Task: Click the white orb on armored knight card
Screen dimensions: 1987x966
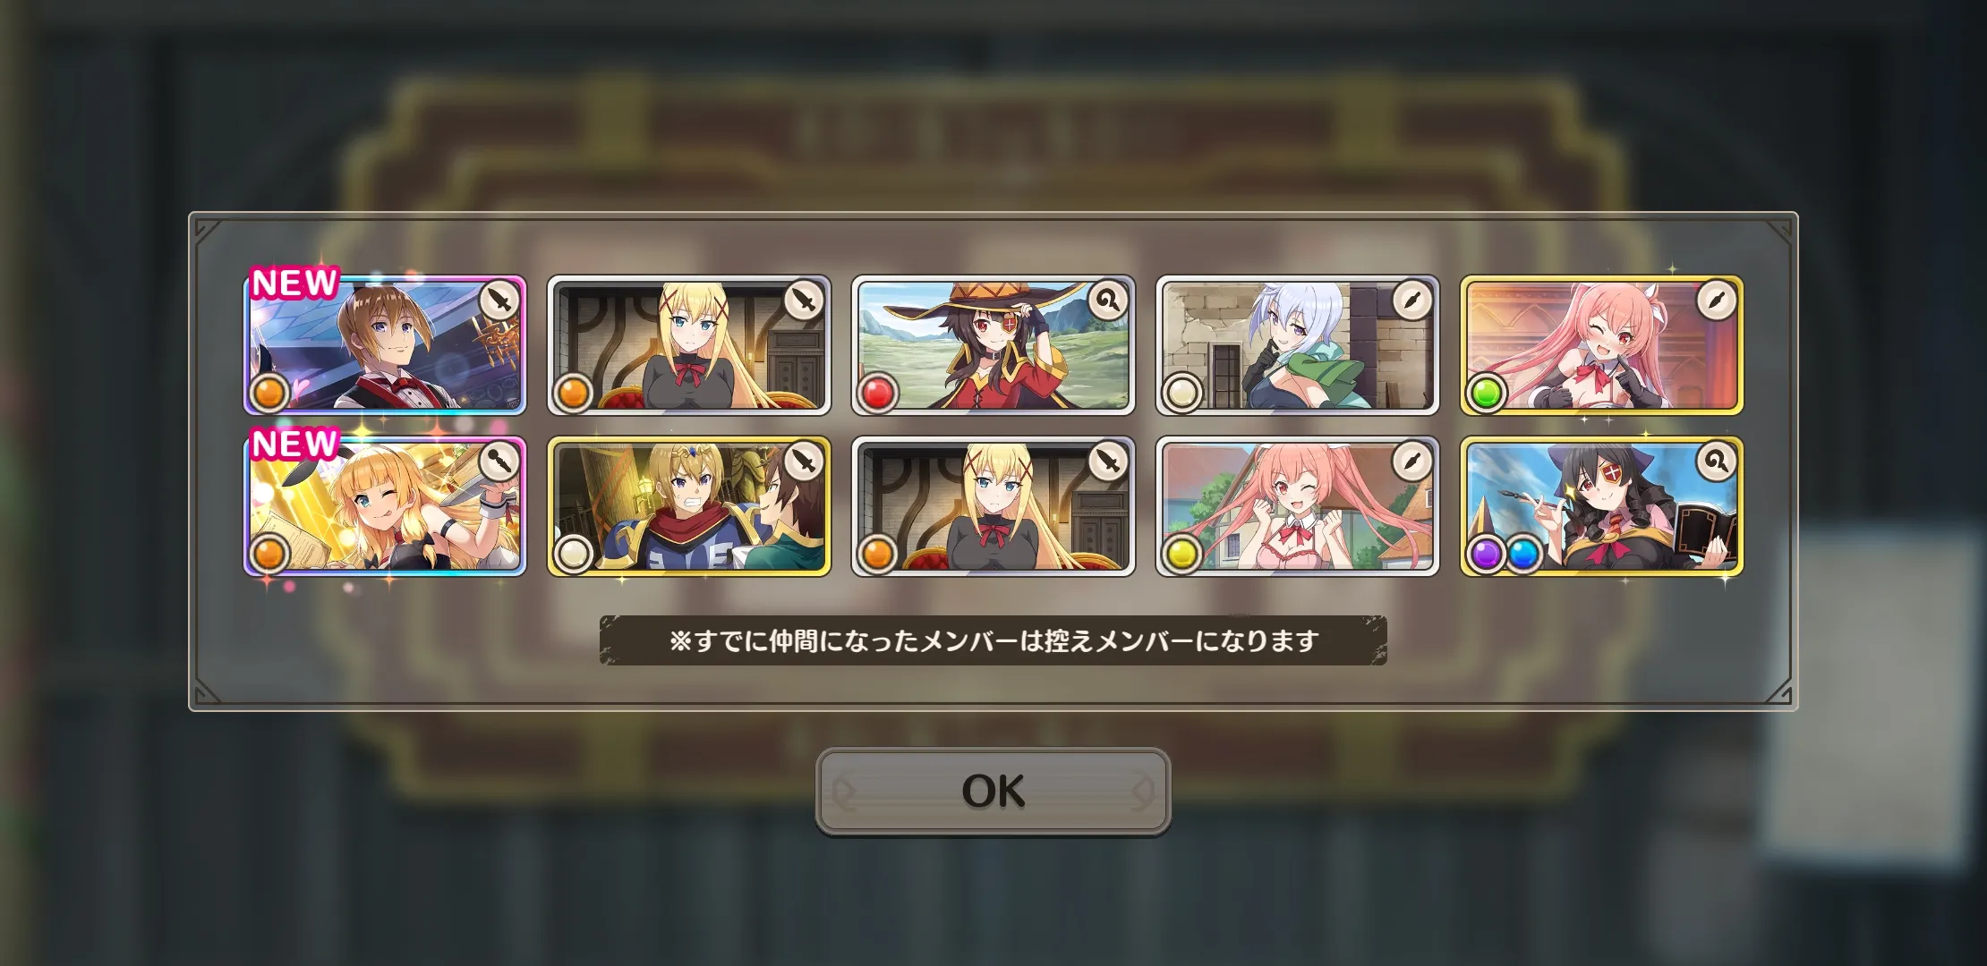Action: (573, 554)
